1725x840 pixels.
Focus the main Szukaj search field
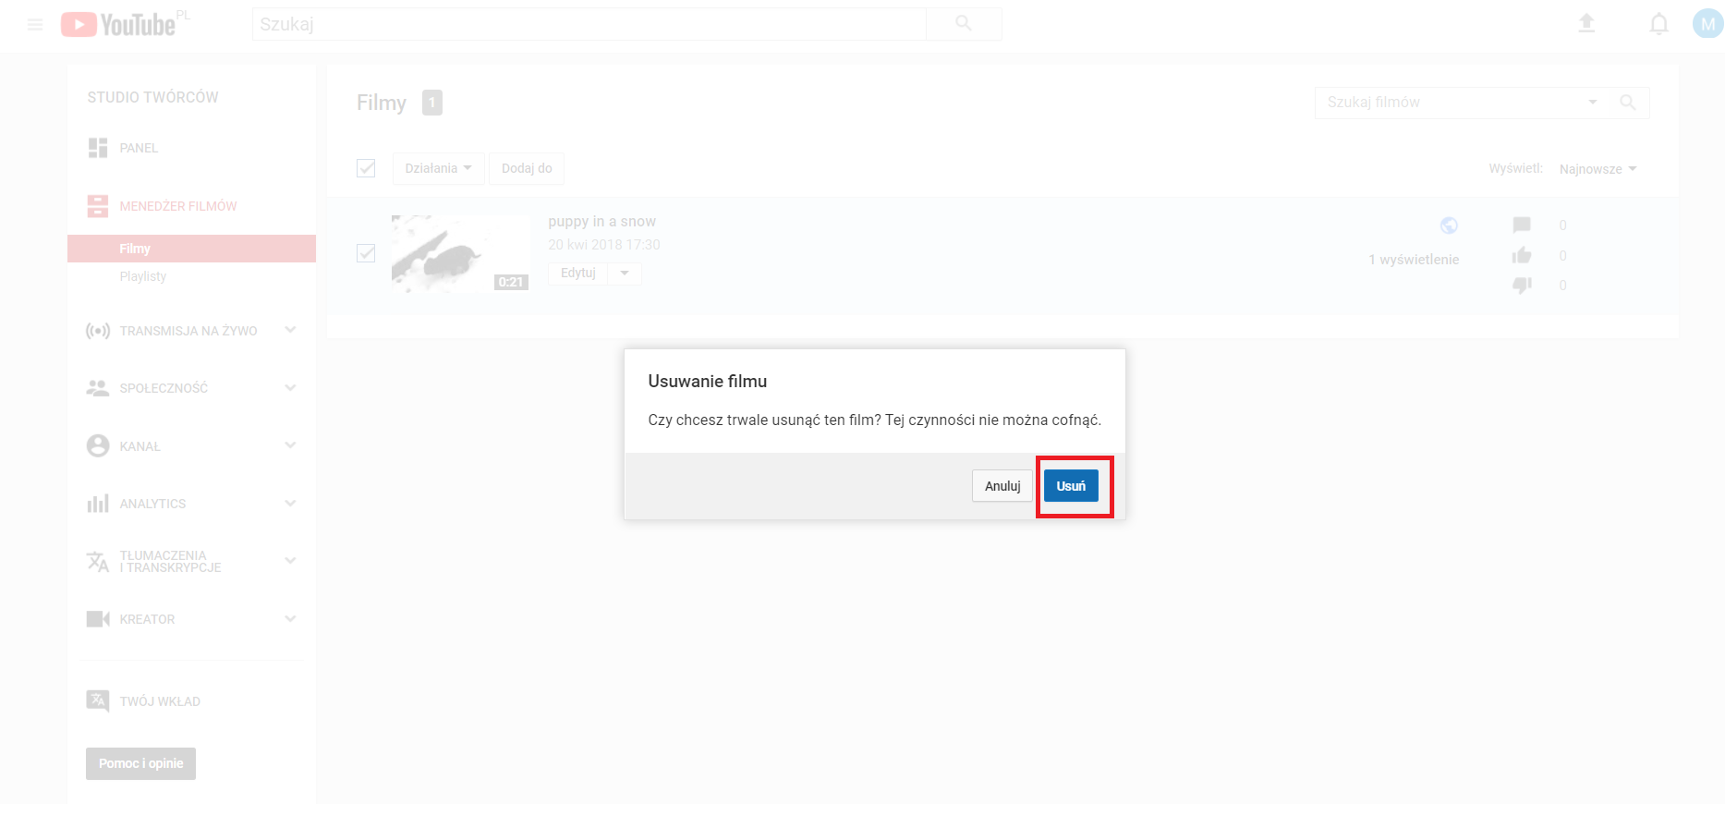click(x=589, y=24)
